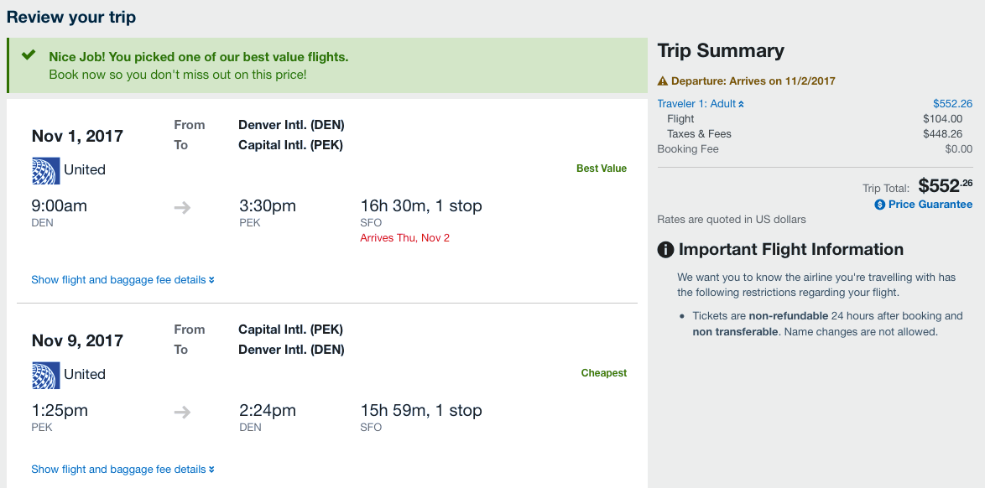Click the Trip Summary heading
Viewport: 985px width, 488px height.
pyautogui.click(x=721, y=51)
